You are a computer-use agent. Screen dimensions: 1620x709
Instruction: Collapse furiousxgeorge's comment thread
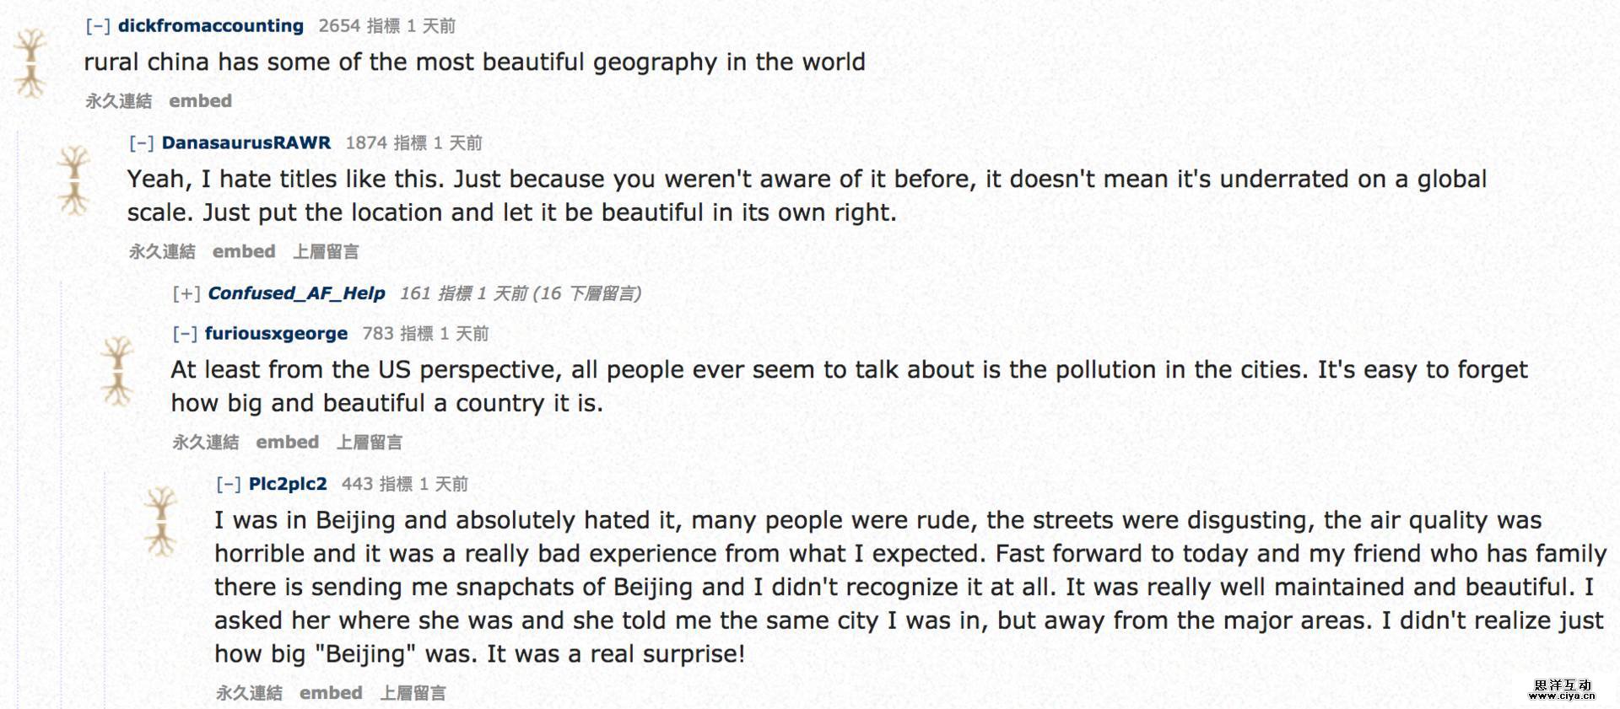tap(185, 334)
